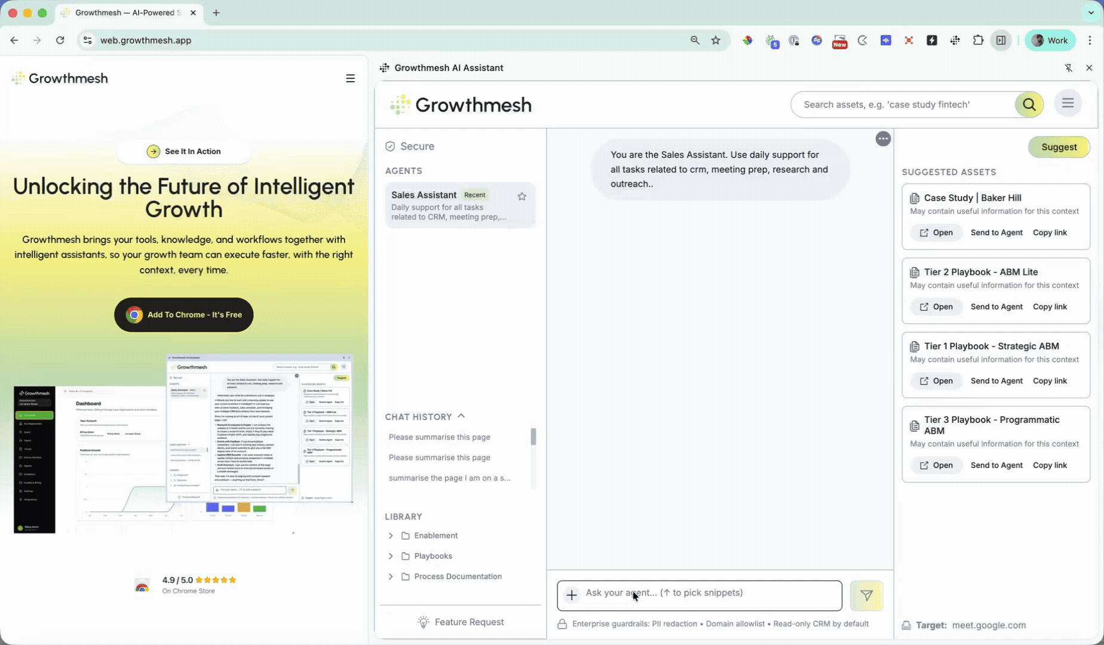Open the Chrome extensions puzzle icon
The height and width of the screenshot is (645, 1104).
(978, 40)
